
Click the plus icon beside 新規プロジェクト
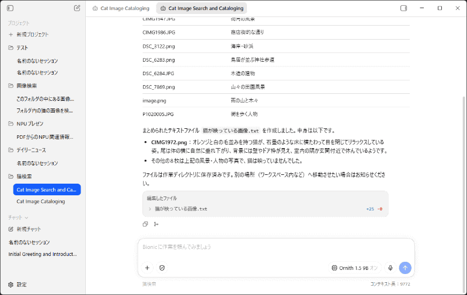pyautogui.click(x=11, y=34)
